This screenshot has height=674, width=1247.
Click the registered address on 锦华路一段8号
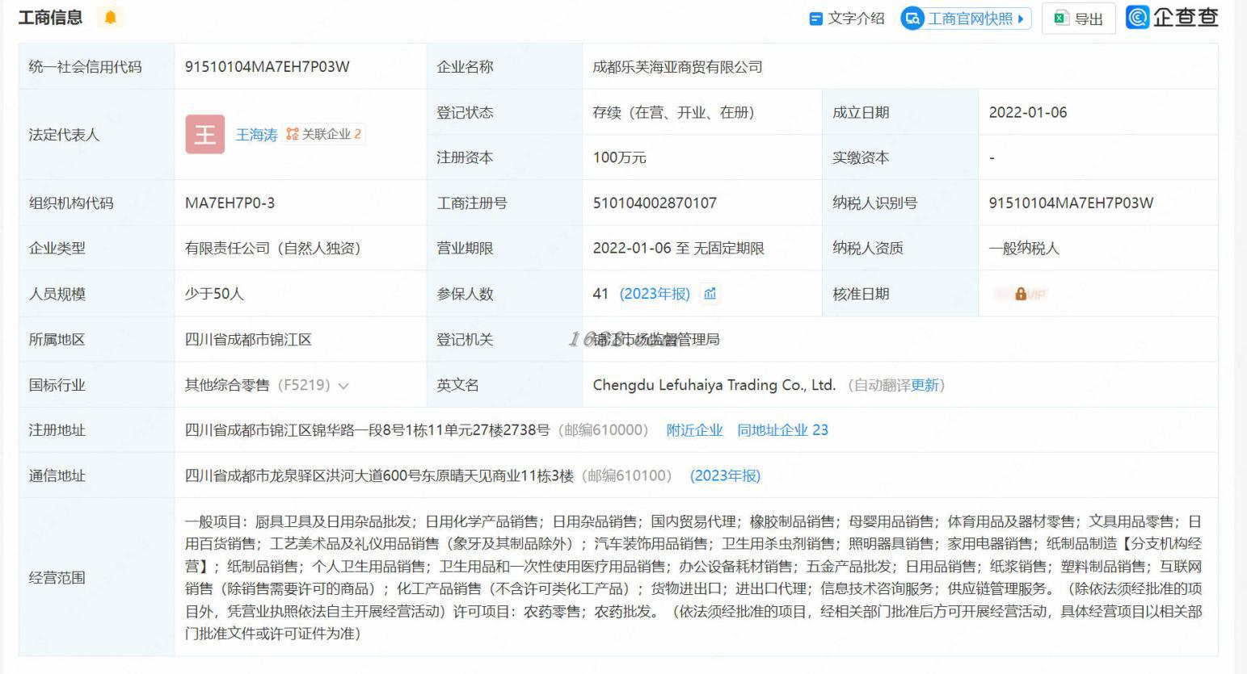click(367, 430)
